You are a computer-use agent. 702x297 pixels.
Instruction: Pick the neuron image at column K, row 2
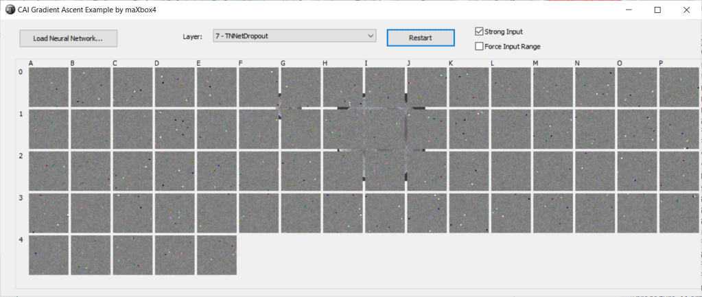[x=469, y=171]
